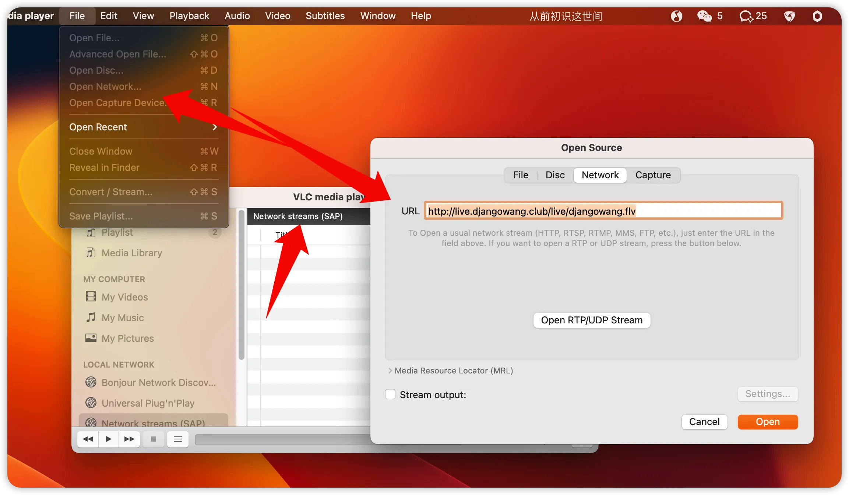The height and width of the screenshot is (495, 849).
Task: Choose Open Disc… menu item
Action: pyautogui.click(x=144, y=70)
